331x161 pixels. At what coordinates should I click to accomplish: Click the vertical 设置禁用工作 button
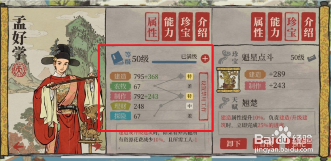pos(203,96)
